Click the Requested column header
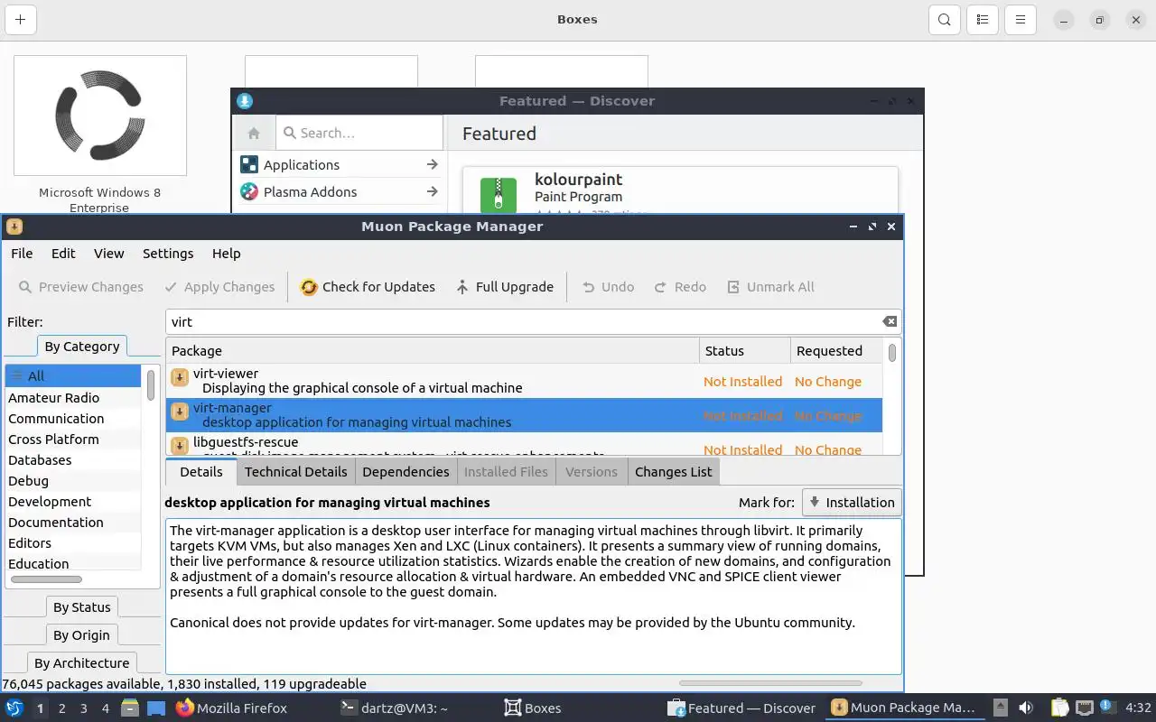 pos(836,351)
